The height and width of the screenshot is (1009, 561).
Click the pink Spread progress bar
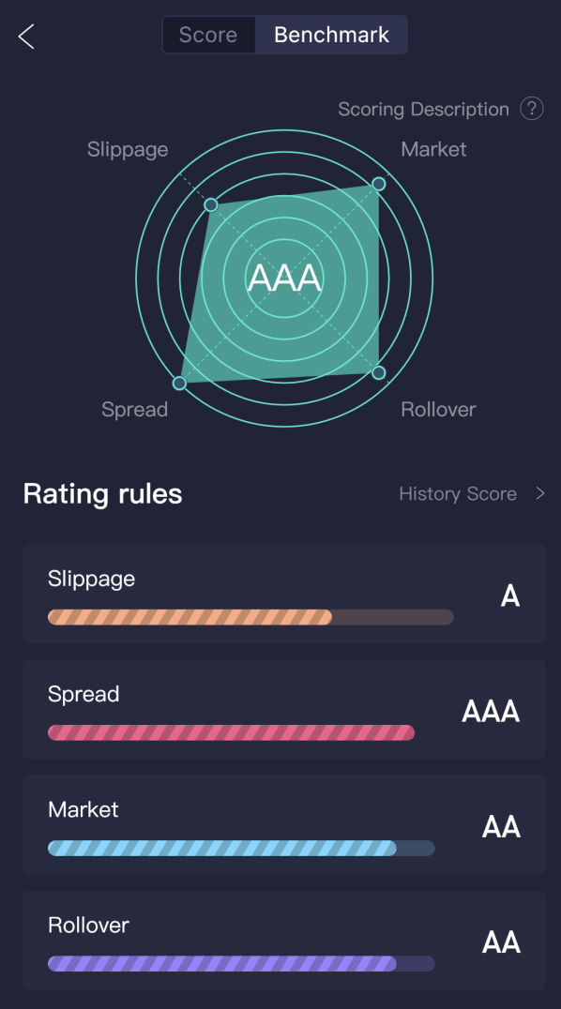pyautogui.click(x=231, y=732)
